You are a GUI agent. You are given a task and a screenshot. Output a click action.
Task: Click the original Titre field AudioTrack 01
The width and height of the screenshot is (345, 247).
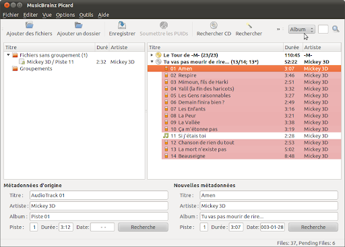click(99, 195)
